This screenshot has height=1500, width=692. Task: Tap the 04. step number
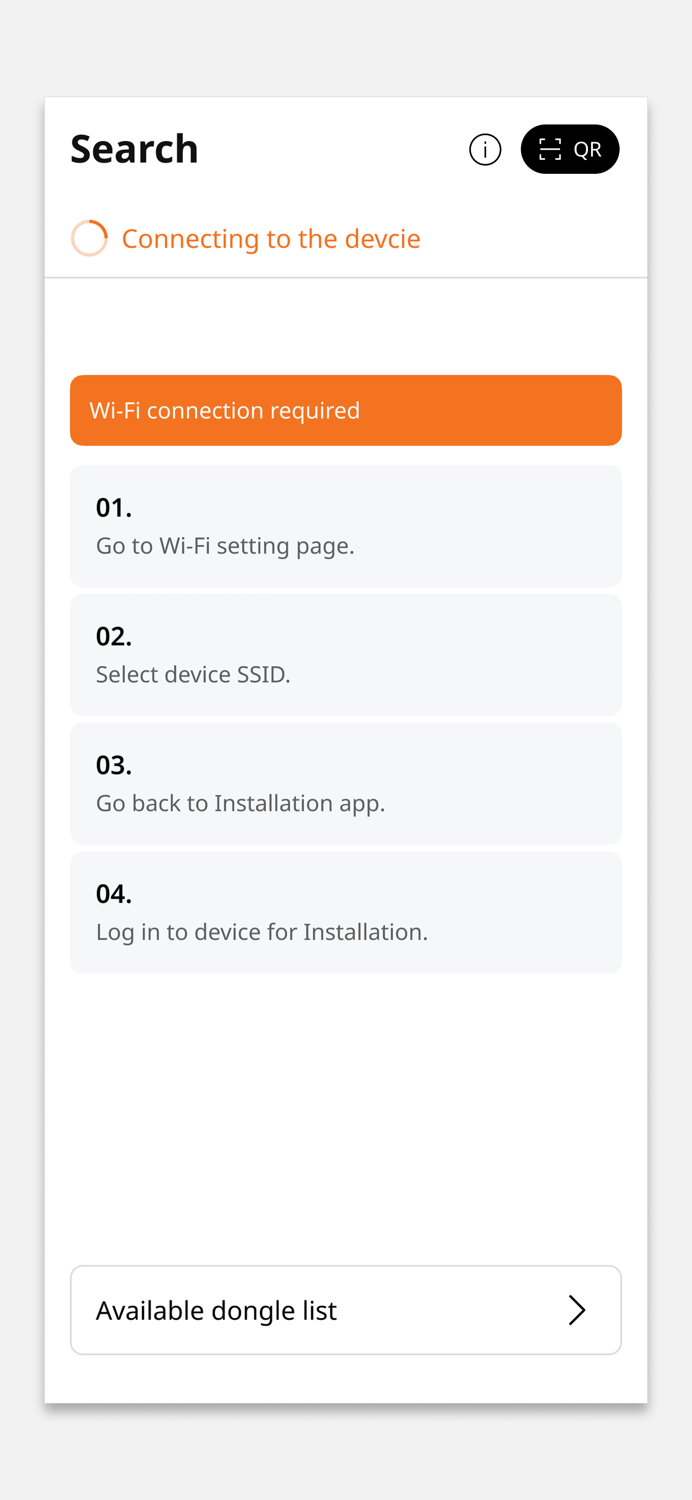coord(114,894)
